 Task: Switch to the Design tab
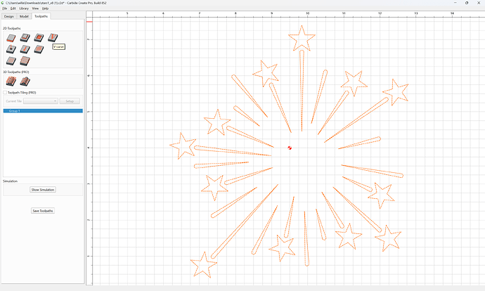(x=9, y=16)
